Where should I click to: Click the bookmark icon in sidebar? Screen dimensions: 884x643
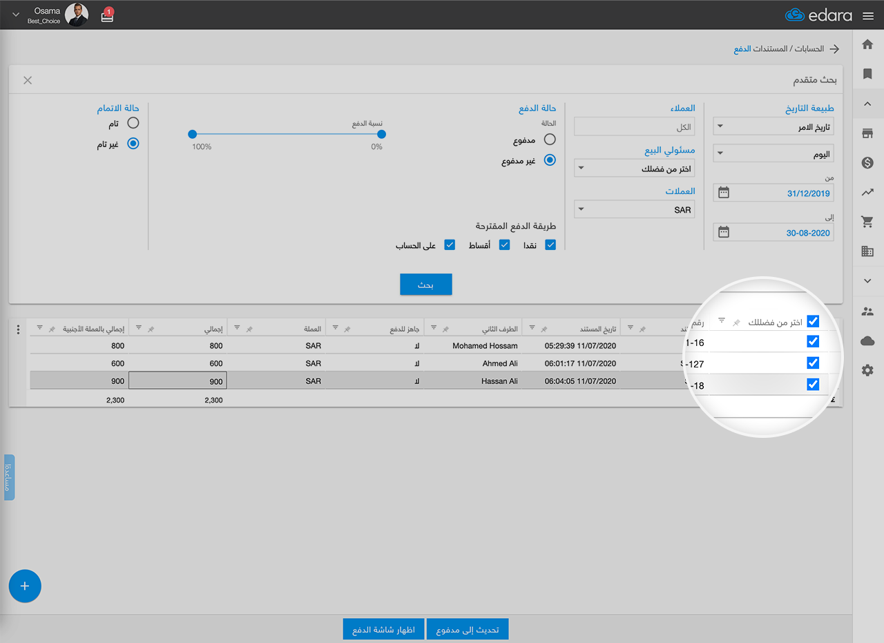867,74
